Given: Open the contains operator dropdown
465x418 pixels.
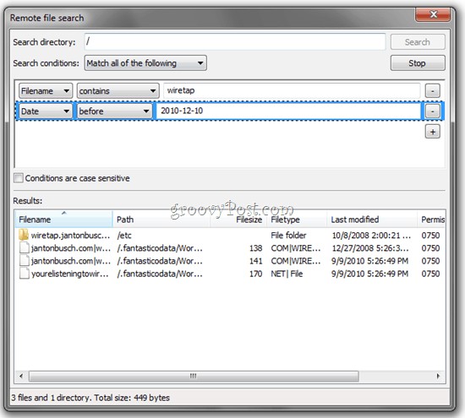Looking at the screenshot, I should pyautogui.click(x=118, y=90).
